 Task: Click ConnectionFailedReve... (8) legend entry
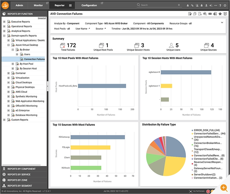coord(209,156)
